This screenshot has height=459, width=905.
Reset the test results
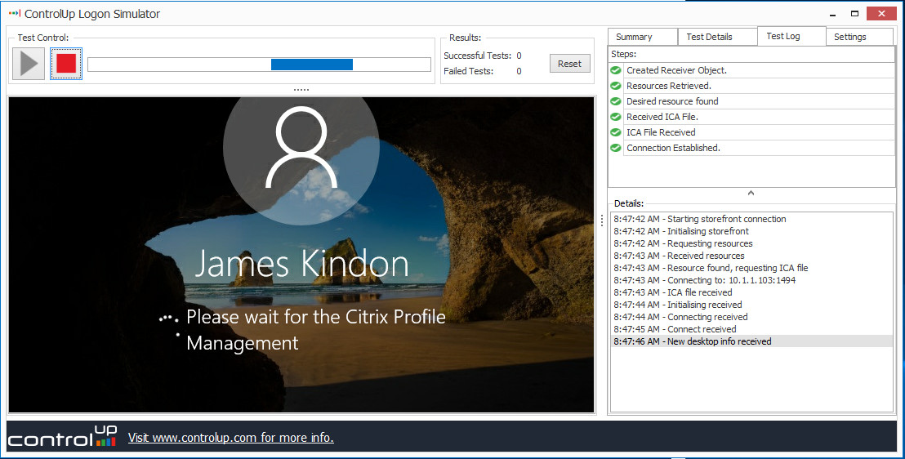pos(569,64)
